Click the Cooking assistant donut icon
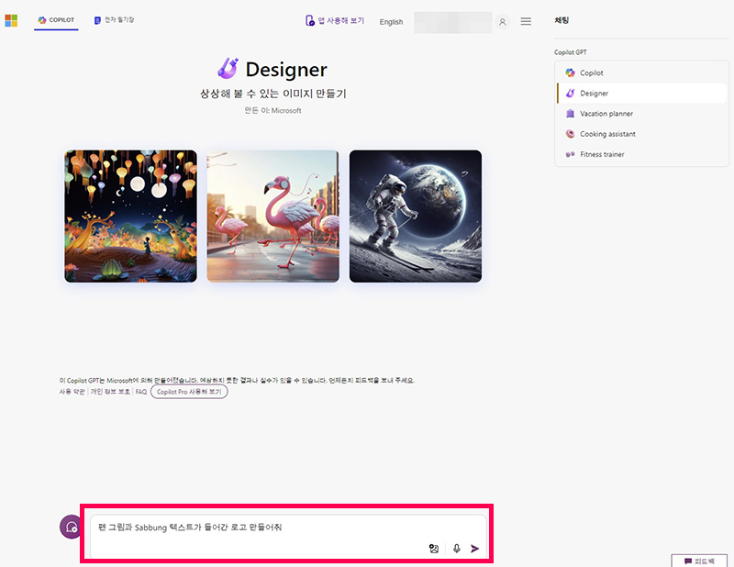 pos(570,134)
